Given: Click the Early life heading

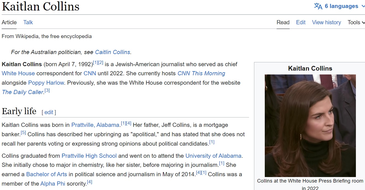Looking at the screenshot, I should click(19, 111).
